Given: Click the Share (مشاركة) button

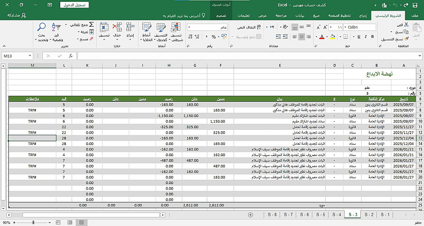Looking at the screenshot, I should pos(17,15).
